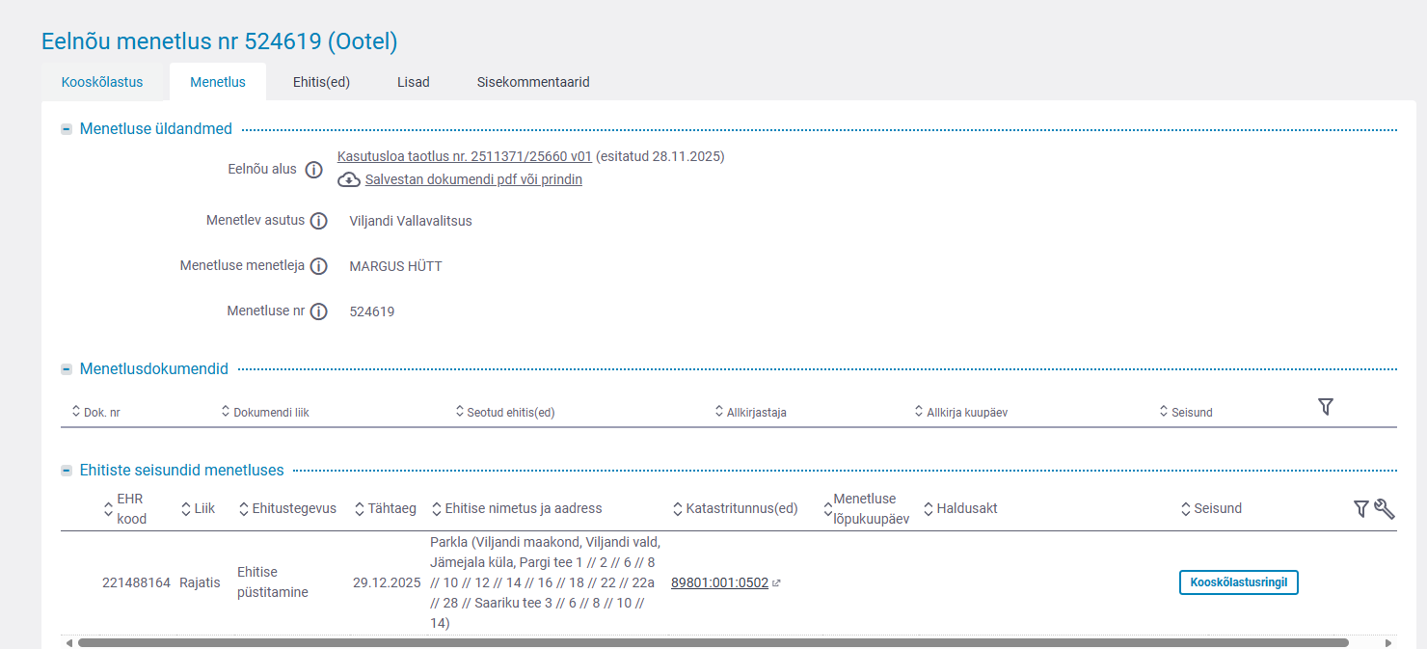
Task: Open wrench settings for Ehitiste table
Action: coord(1385,509)
